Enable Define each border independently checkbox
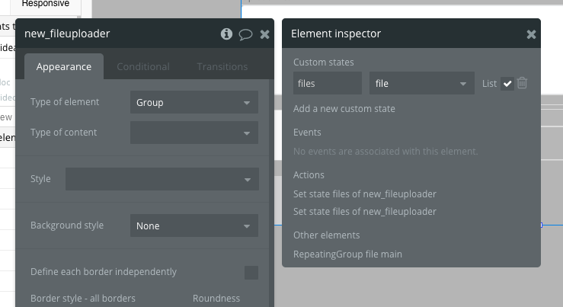This screenshot has width=563, height=307. (x=251, y=273)
